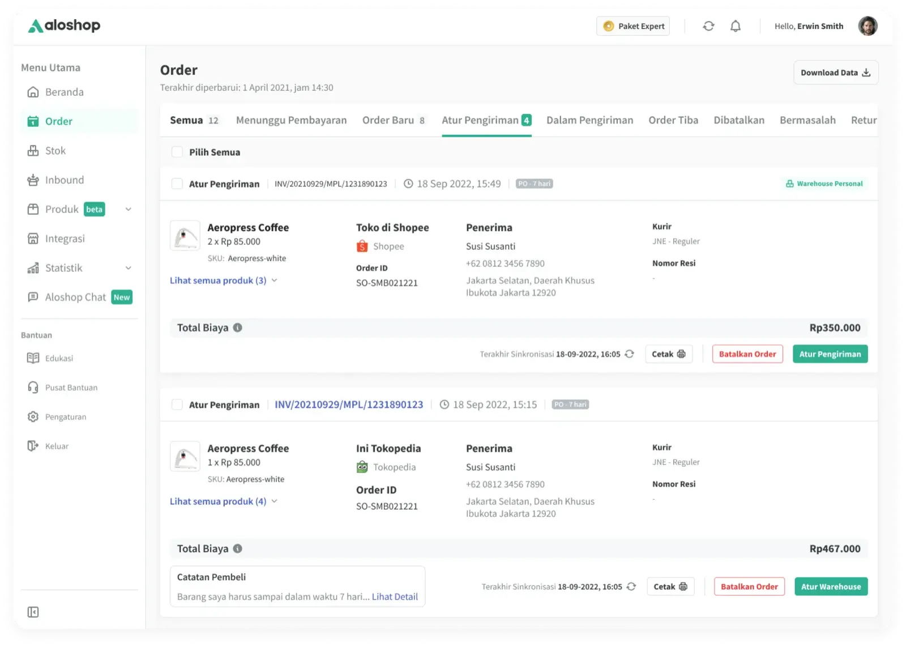The image size is (906, 647).
Task: Click the Warehouse Personal label
Action: tap(824, 184)
